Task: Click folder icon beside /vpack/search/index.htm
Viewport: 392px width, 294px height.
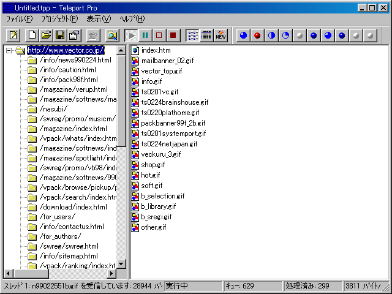Action: 32,197
